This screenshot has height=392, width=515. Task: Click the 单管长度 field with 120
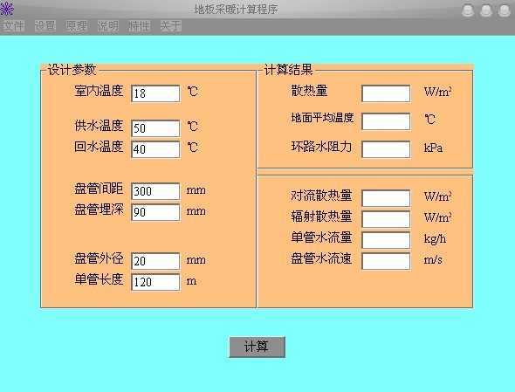tap(155, 282)
